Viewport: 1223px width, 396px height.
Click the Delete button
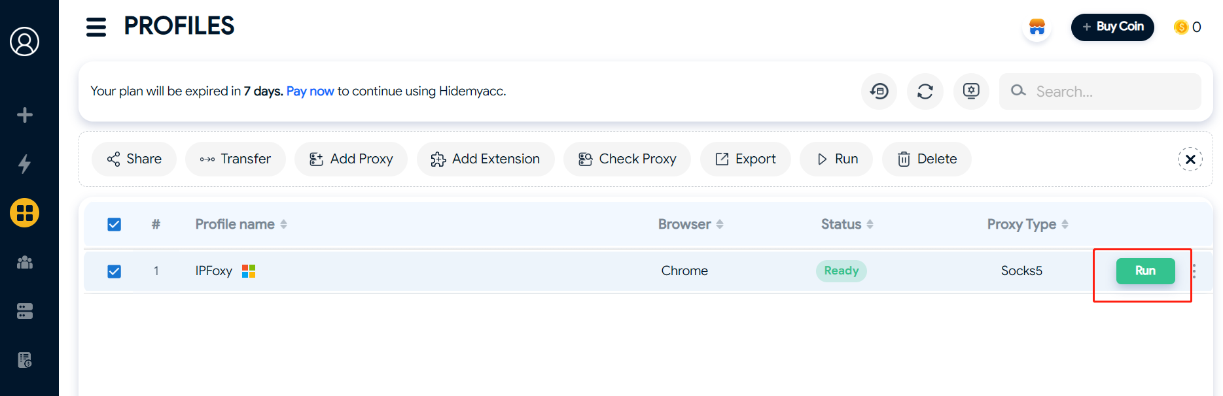(x=927, y=159)
